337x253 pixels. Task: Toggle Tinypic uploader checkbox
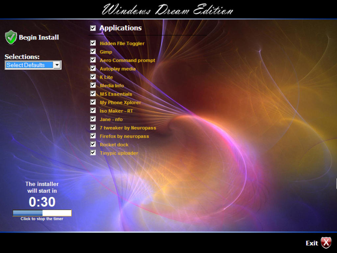click(93, 153)
